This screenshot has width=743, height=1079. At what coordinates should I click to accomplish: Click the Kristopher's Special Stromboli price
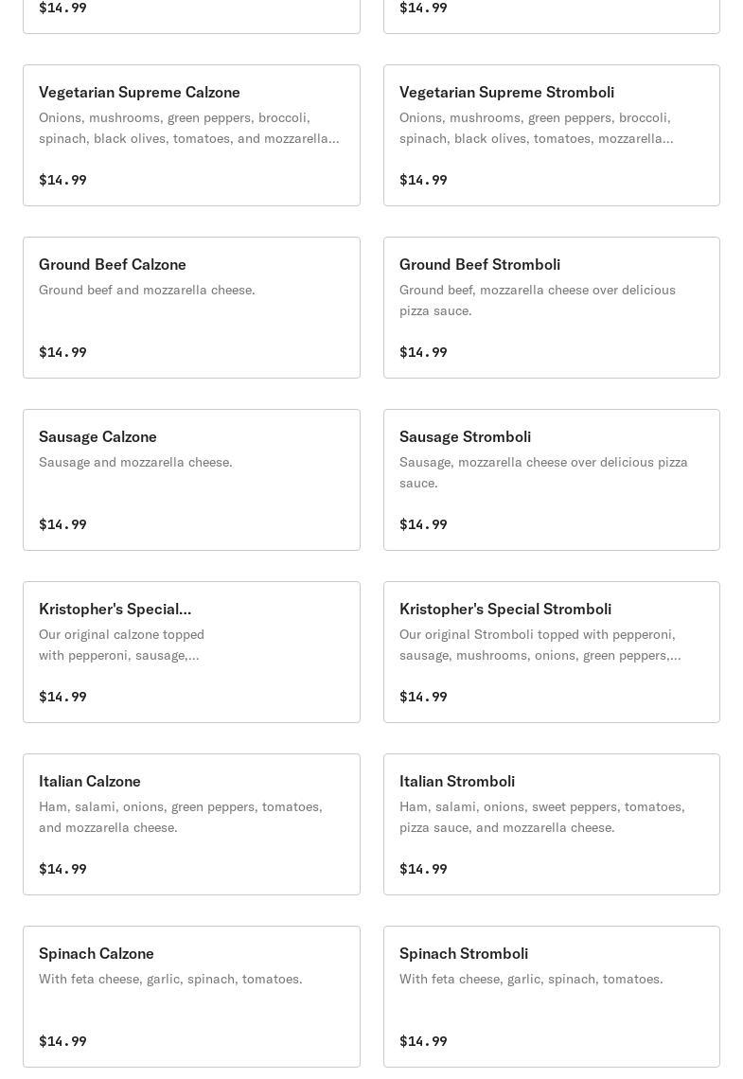(x=423, y=697)
